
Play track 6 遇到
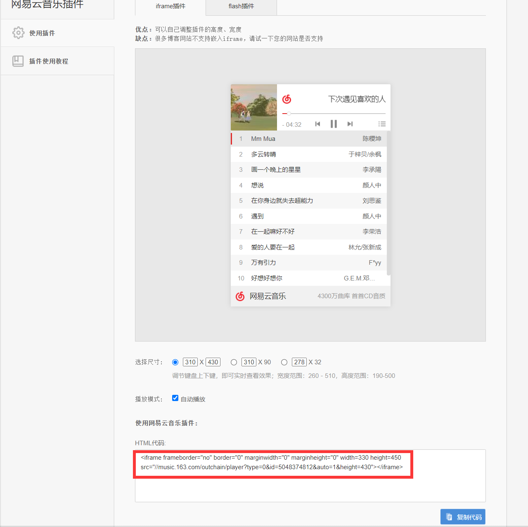309,216
